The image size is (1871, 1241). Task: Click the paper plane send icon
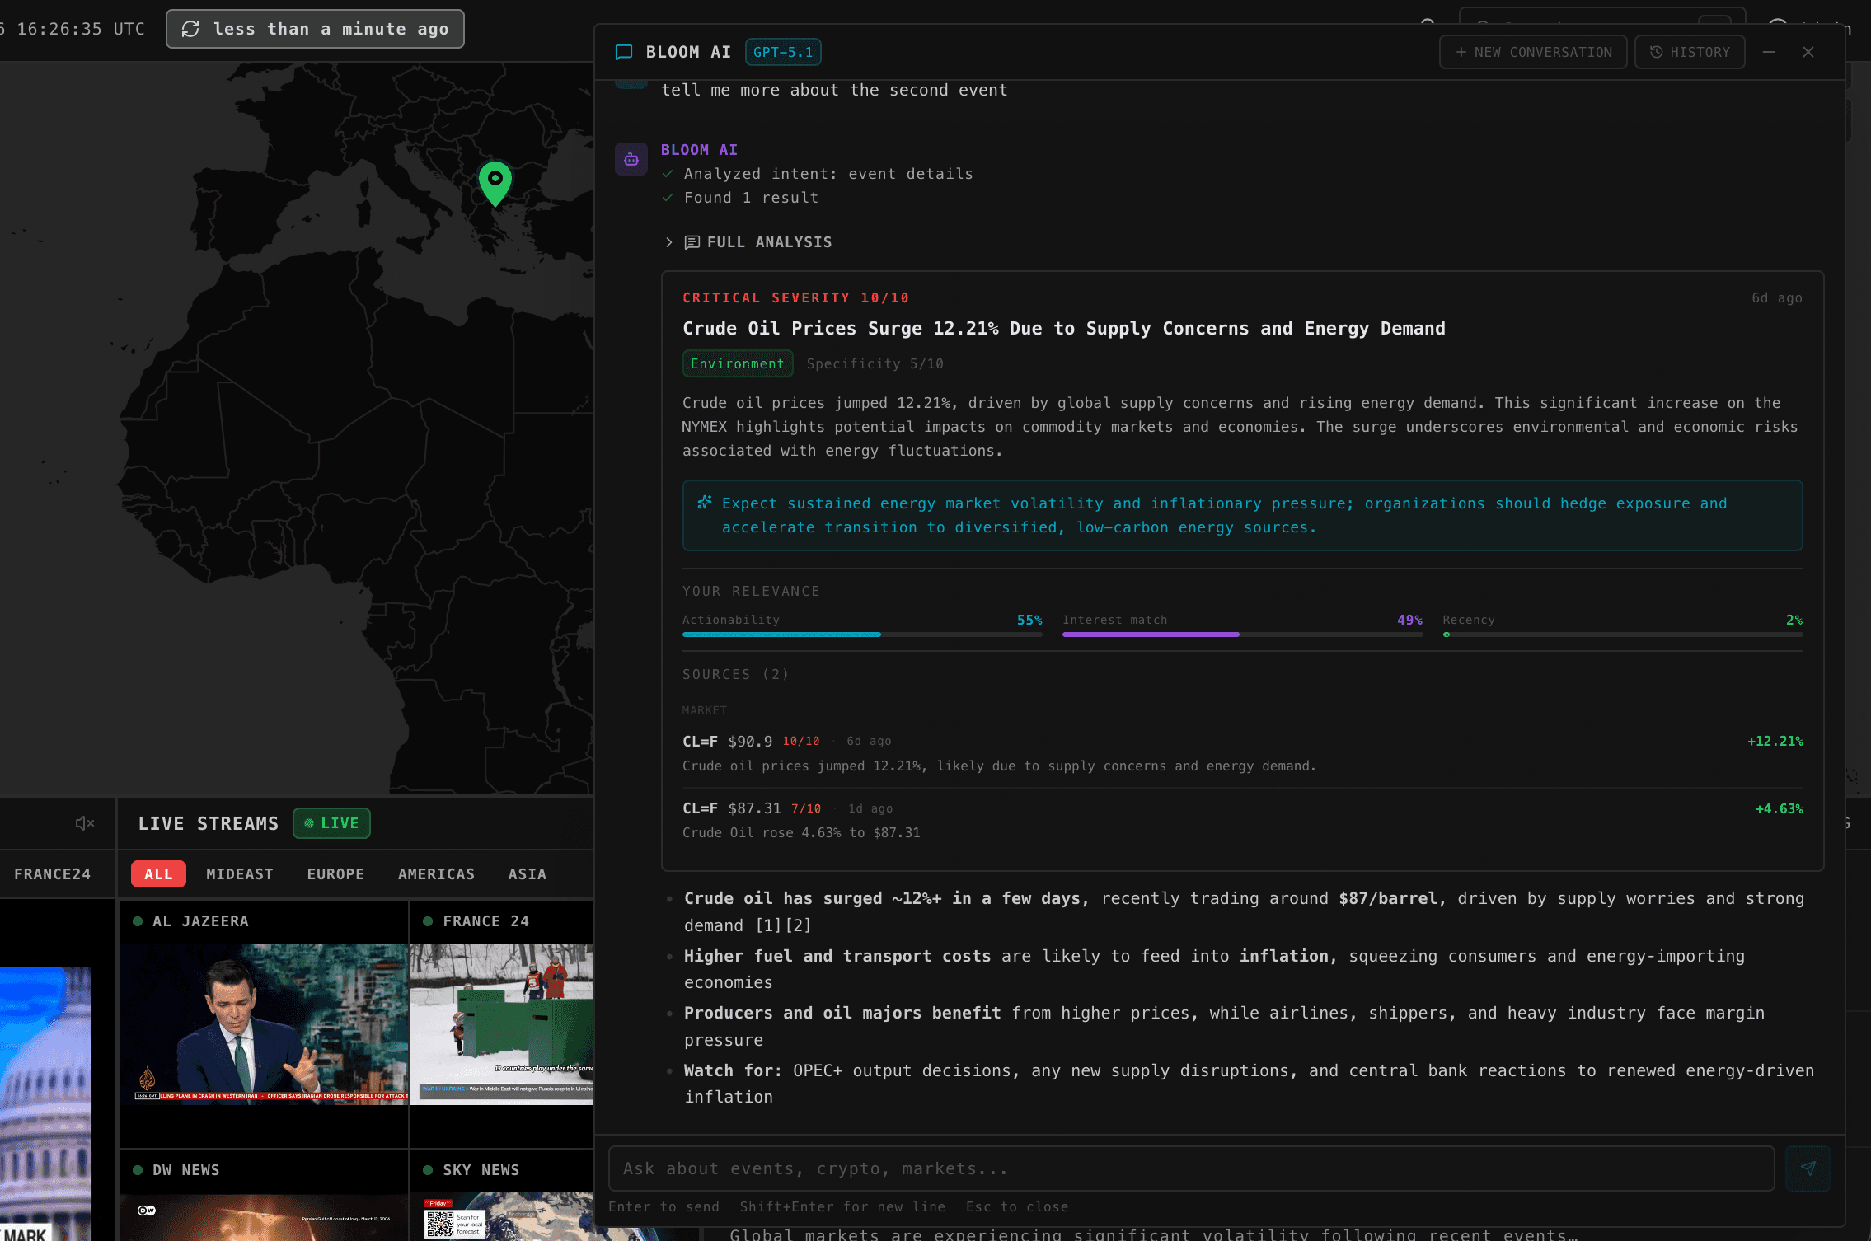pos(1808,1168)
